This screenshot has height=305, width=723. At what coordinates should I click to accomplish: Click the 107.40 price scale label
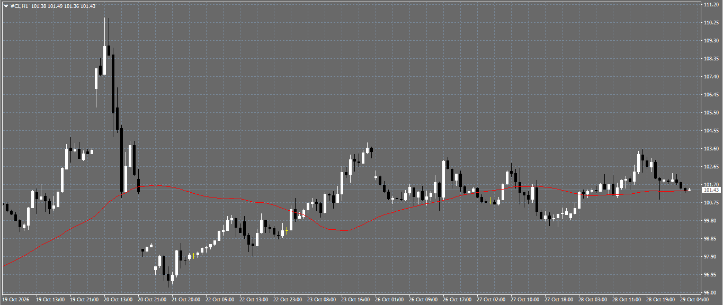[x=711, y=76]
